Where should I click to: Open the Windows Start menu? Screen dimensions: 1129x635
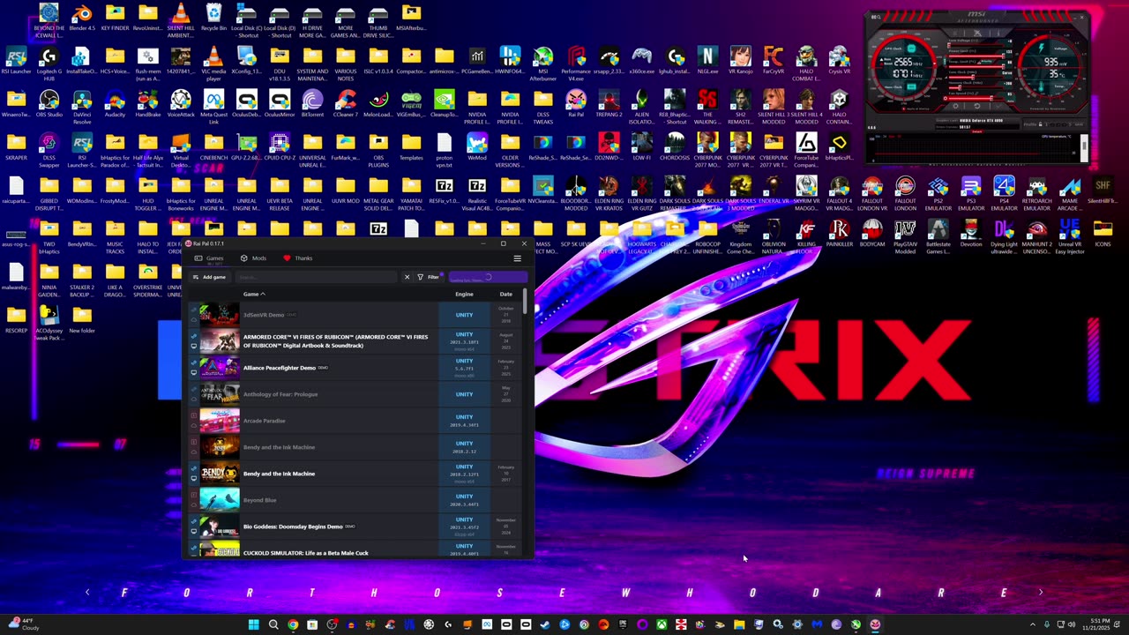coord(254,624)
